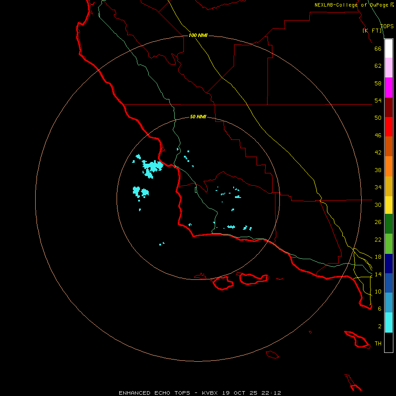This screenshot has width=396, height=396.
Task: Click the '54' legend value
Action: point(378,100)
